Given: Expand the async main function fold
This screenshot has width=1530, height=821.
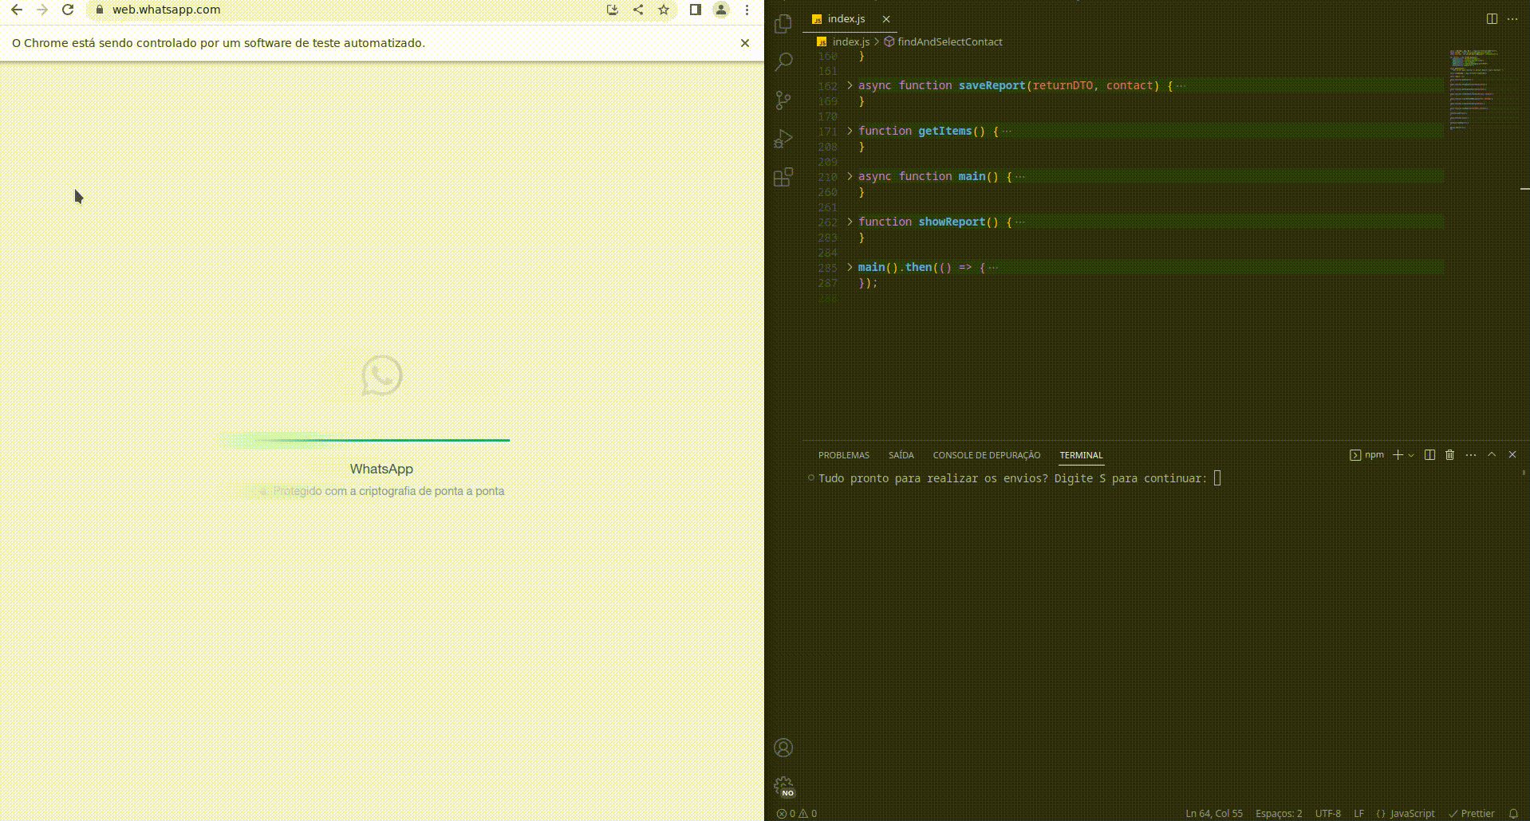Looking at the screenshot, I should click(x=850, y=176).
